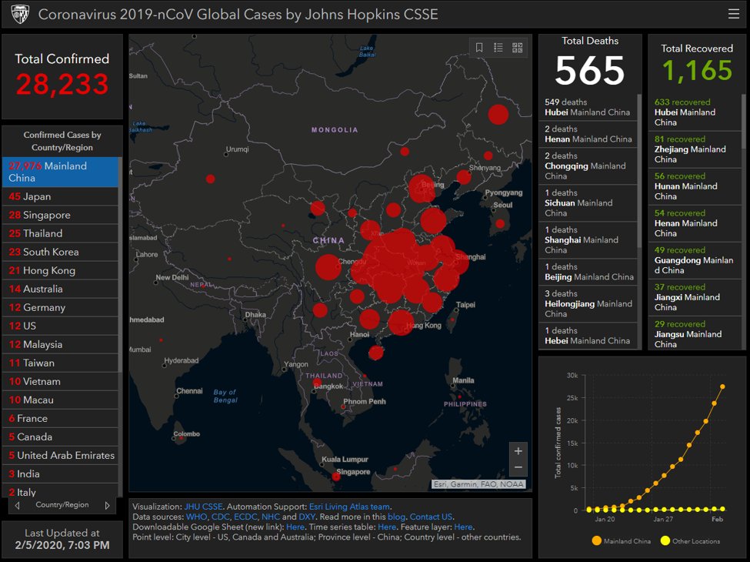Select 49 recovered Guangdong entry
Image resolution: width=750 pixels, height=562 pixels.
coord(695,260)
